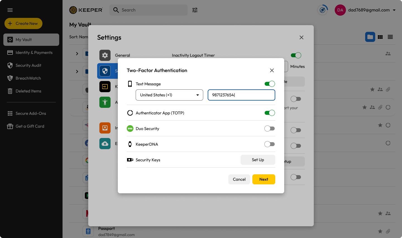
Task: Select the orange Import icon in Settings
Action: [x=105, y=128]
